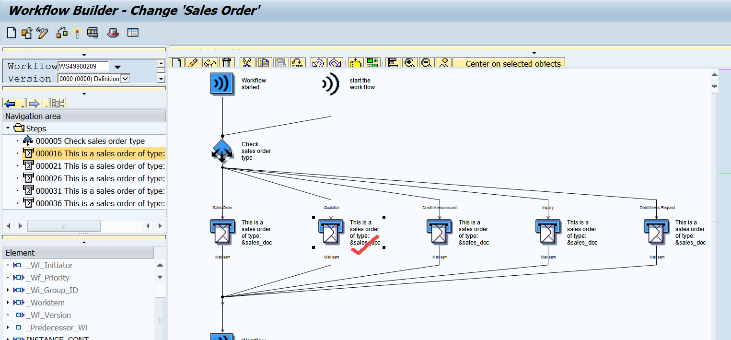Collapse the Steps folder in navigation tree
The height and width of the screenshot is (340, 731).
pyautogui.click(x=8, y=129)
